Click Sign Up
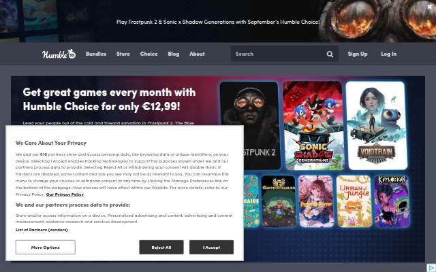This screenshot has width=436, height=272. pos(358,54)
